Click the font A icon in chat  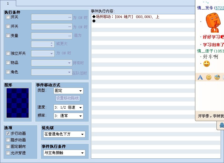(x=200, y=77)
